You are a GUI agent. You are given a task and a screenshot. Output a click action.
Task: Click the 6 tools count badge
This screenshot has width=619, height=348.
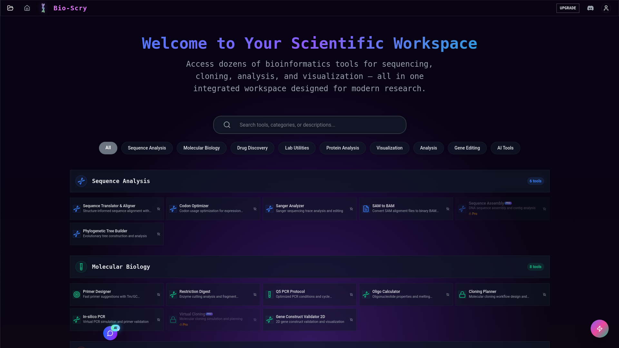(535, 181)
